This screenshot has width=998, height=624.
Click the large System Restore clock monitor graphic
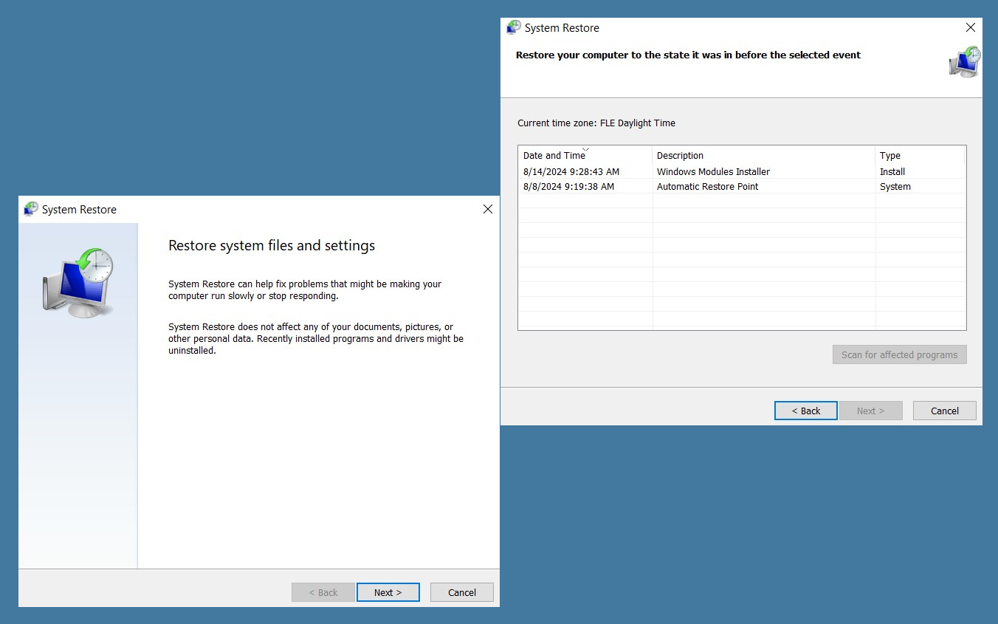click(78, 283)
